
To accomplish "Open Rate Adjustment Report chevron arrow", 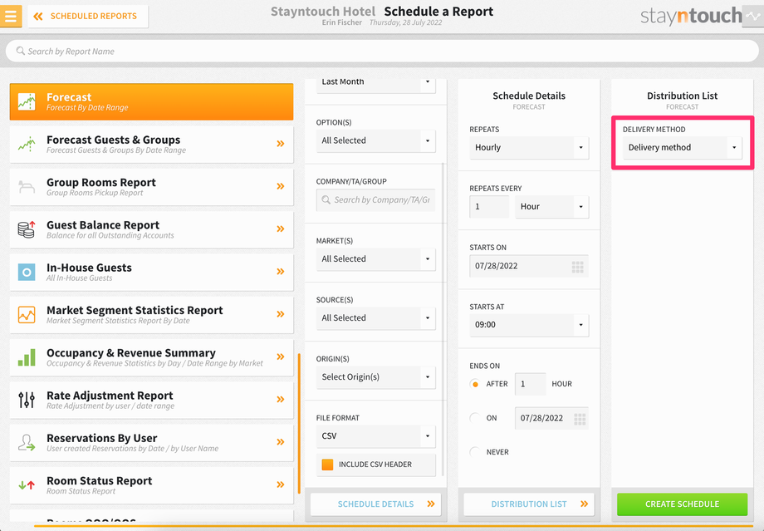I will pos(281,399).
